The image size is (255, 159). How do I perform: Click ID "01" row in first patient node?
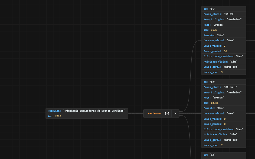tap(224, 9)
